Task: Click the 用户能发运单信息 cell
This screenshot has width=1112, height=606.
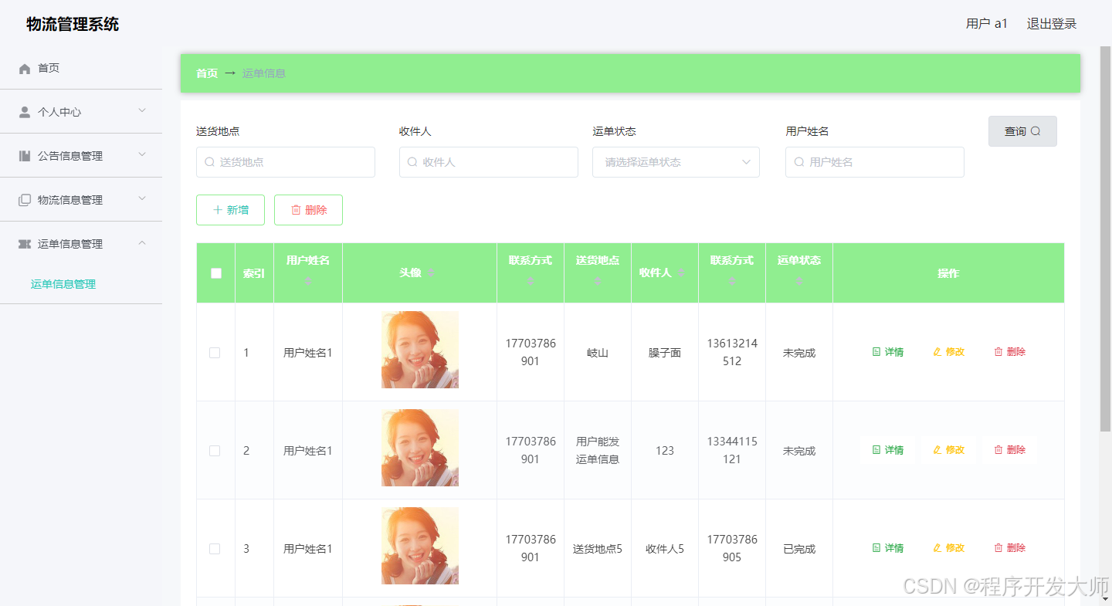Action: 598,451
